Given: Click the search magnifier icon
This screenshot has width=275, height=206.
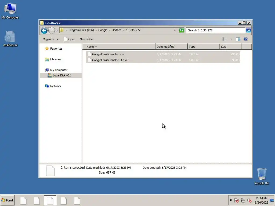Looking at the screenshot, I should point(248,30).
